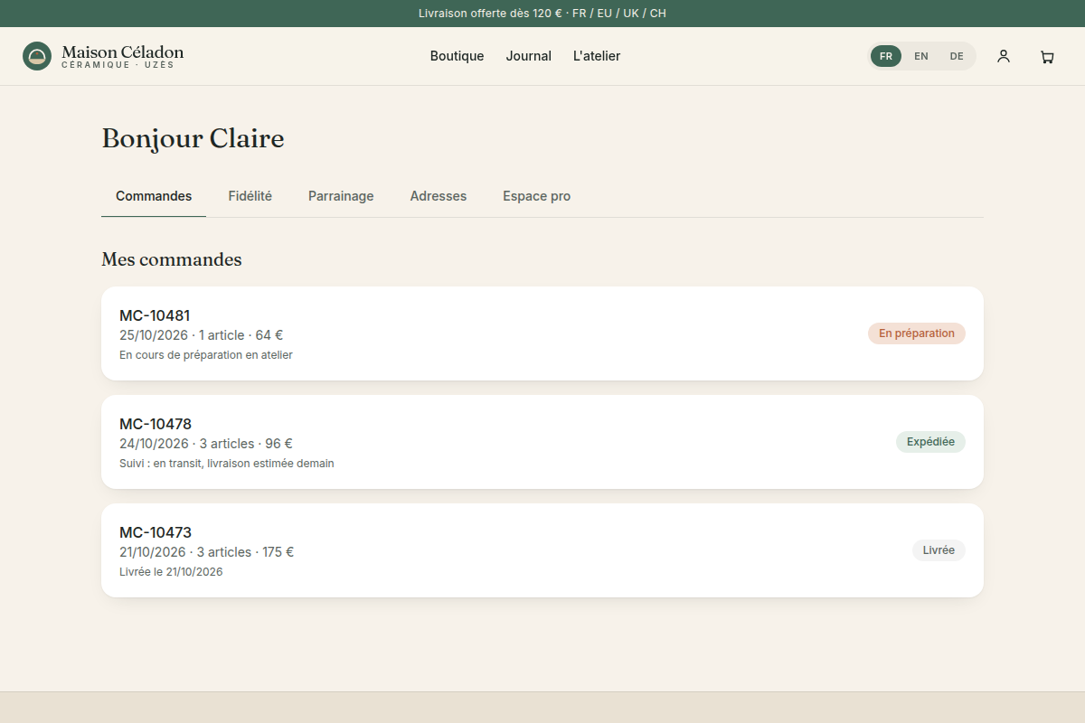
Task: Click the 'Livraison offerte dès 120 €' banner
Action: click(542, 14)
